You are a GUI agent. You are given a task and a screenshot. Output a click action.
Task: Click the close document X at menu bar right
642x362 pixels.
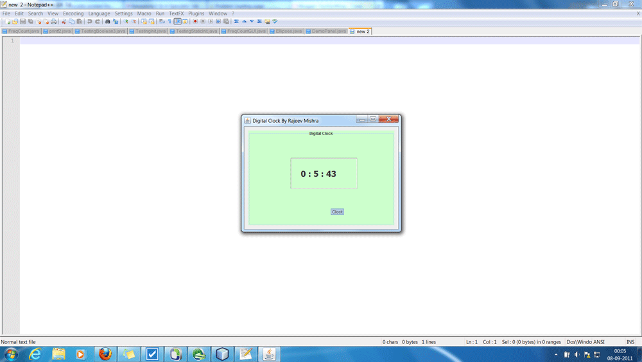638,14
